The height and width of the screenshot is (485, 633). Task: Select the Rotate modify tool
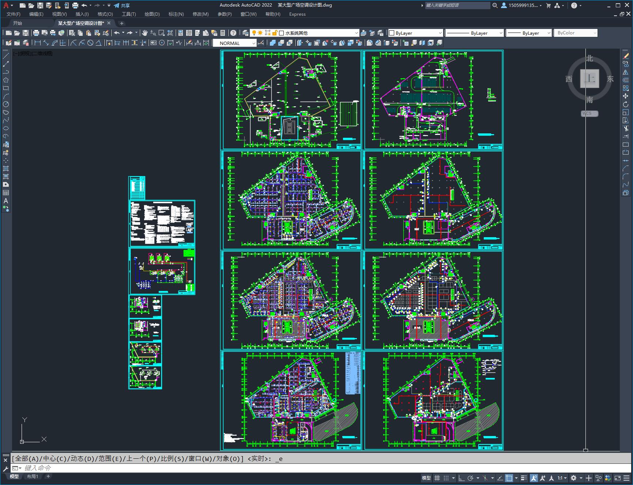pos(626,104)
